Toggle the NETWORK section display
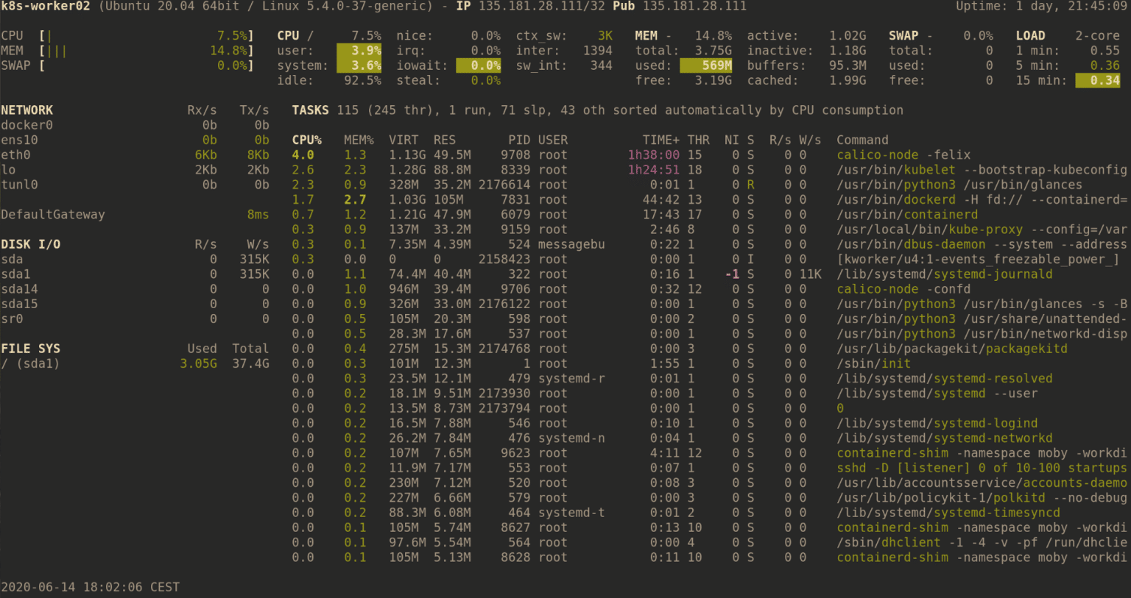The height and width of the screenshot is (598, 1131). pos(27,110)
